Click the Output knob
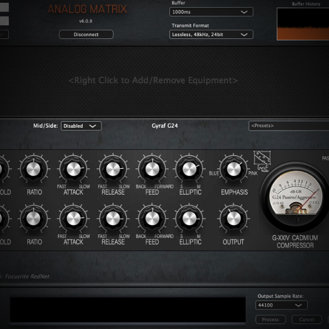Image resolution: width=329 pixels, height=329 pixels. (234, 218)
